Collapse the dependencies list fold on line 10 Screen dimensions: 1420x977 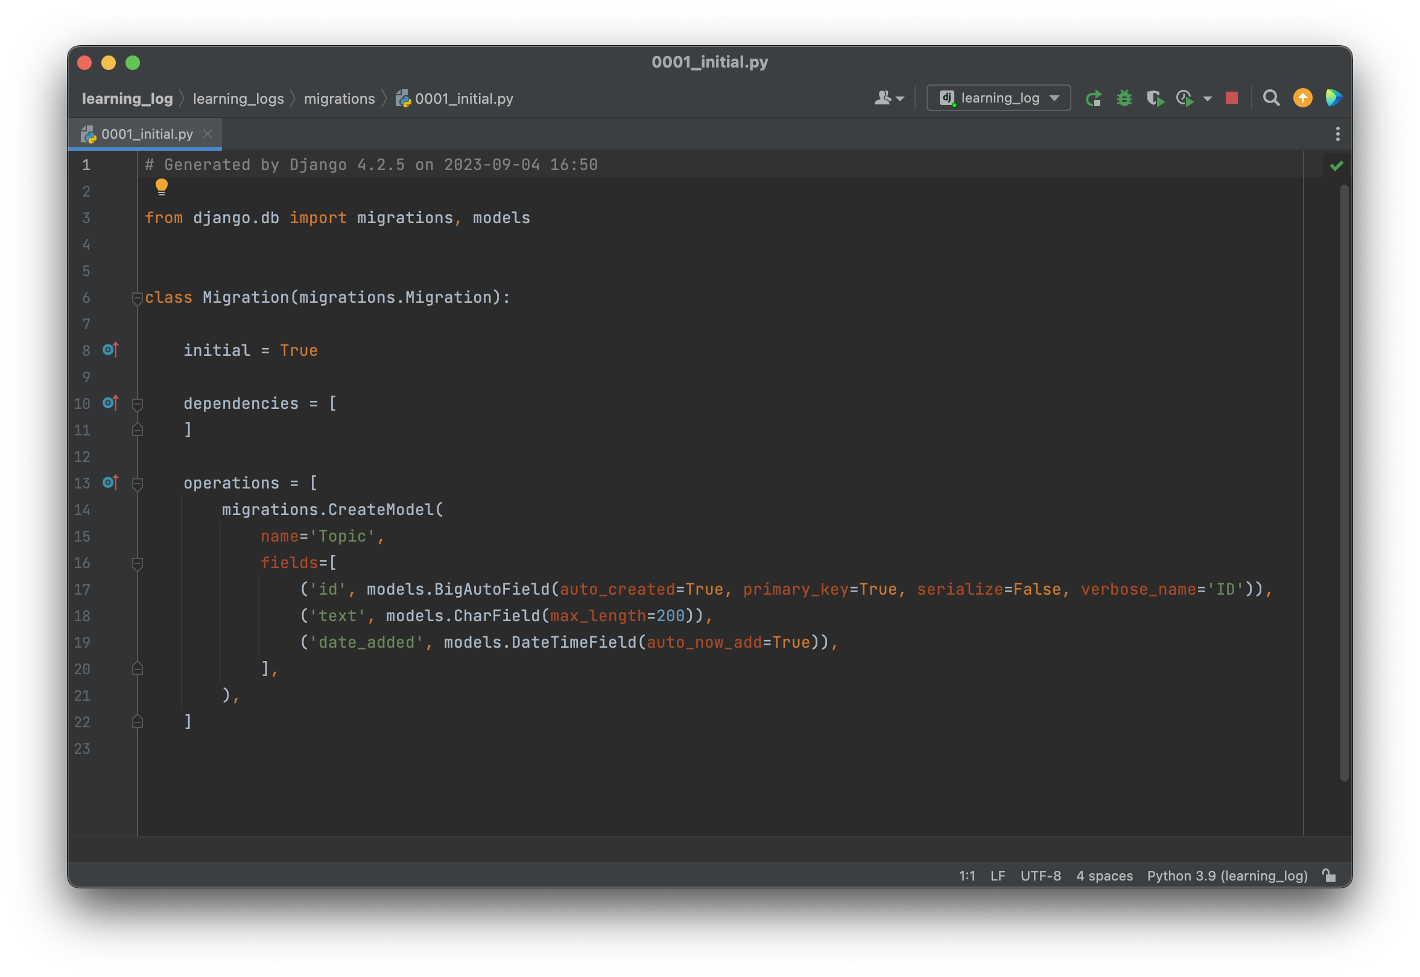(137, 404)
